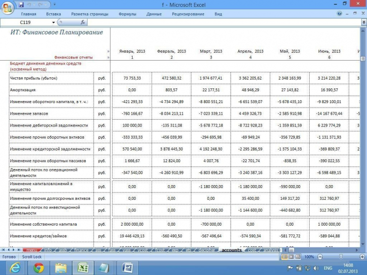Switch to the Разметка страницы tab
Viewport: 367px width, 275px height.
pyautogui.click(x=90, y=14)
